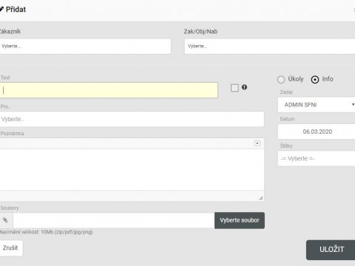Click the Zrušit button
This screenshot has width=355, height=266.
pos(10,248)
